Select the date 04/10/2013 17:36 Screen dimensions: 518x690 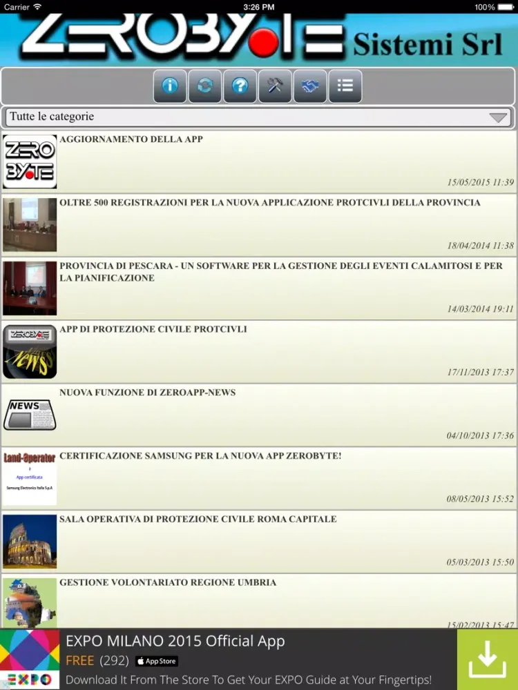(481, 435)
